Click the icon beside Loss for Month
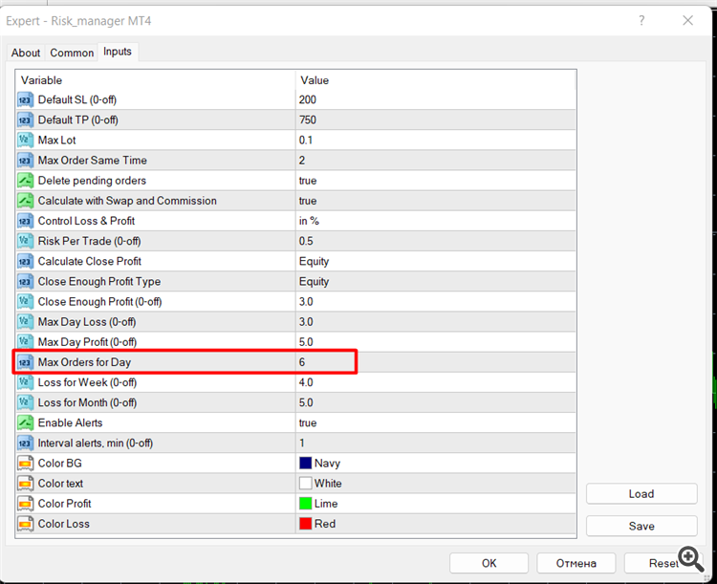Image resolution: width=717 pixels, height=584 pixels. click(25, 402)
